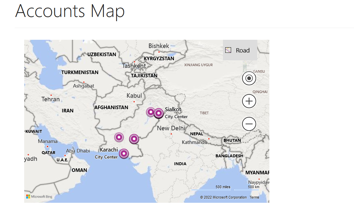Zoom out with the minus icon
This screenshot has height=223, width=354.
249,124
